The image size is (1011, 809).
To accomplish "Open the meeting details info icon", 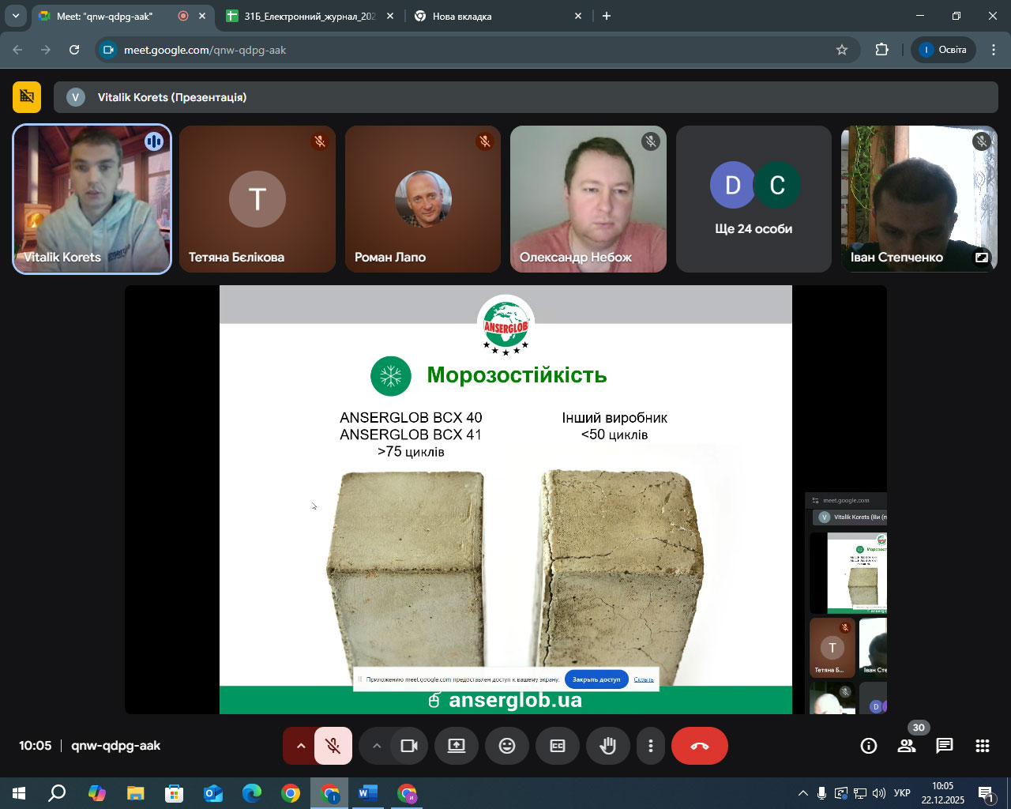I will [869, 746].
